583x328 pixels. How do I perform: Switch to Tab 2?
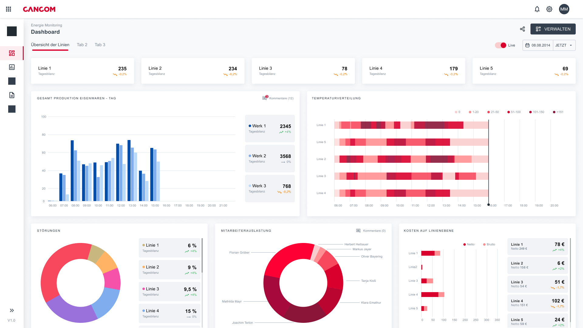(x=82, y=45)
